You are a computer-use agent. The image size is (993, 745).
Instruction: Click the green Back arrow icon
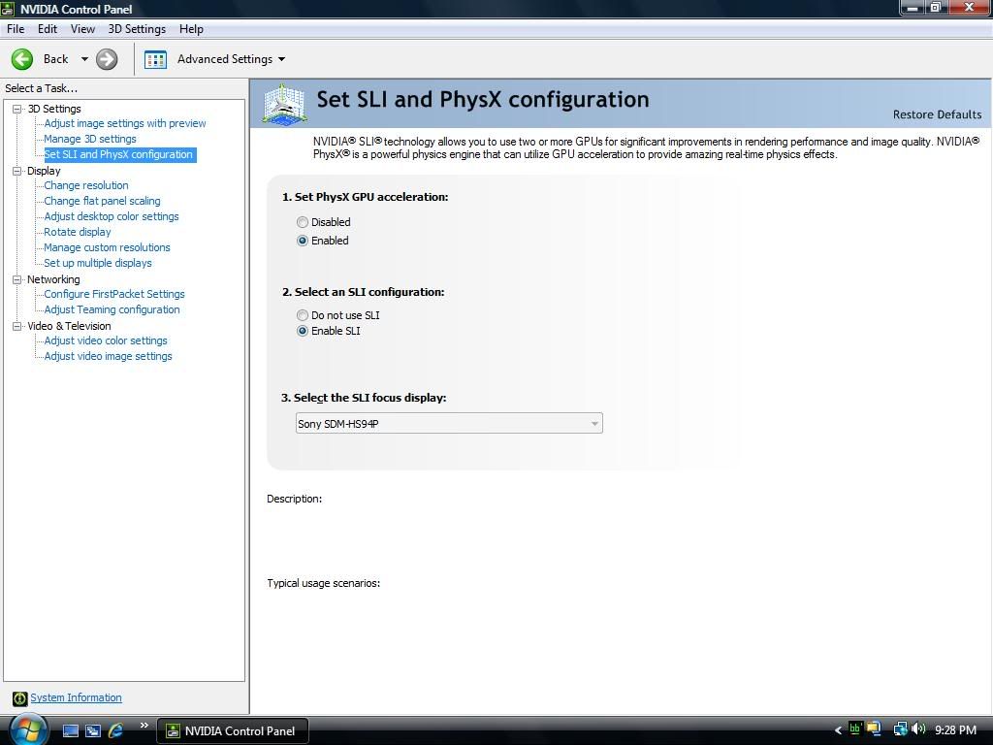[x=22, y=59]
